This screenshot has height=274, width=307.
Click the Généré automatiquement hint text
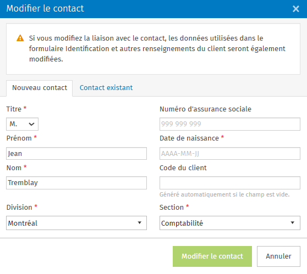pyautogui.click(x=224, y=194)
